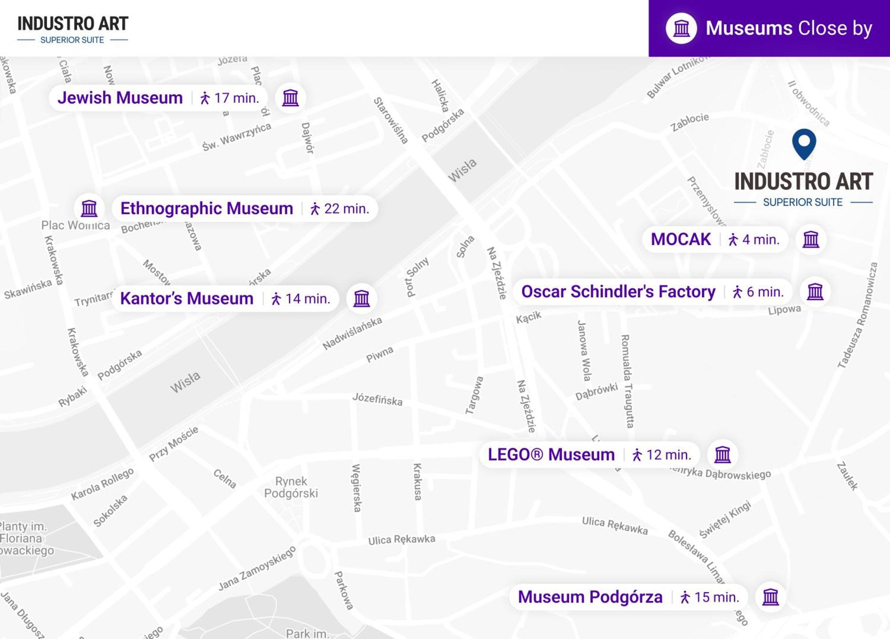Click the 'Halicka' street label
The image size is (890, 639).
tap(440, 96)
